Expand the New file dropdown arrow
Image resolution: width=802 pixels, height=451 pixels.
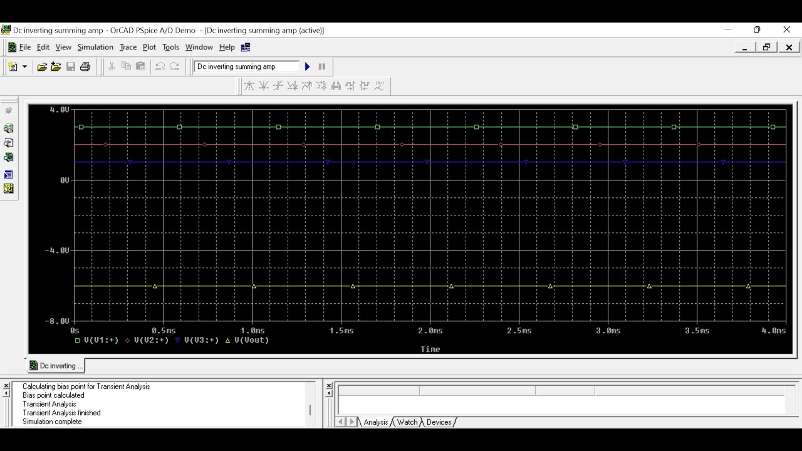[x=25, y=66]
